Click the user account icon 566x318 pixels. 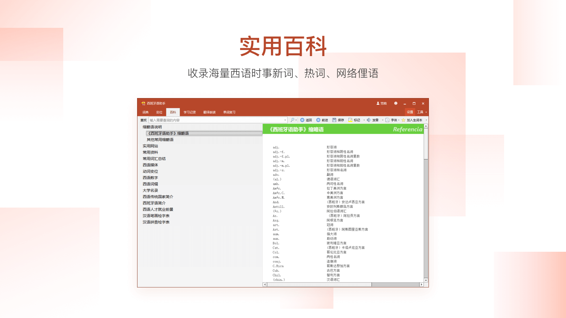tap(378, 103)
